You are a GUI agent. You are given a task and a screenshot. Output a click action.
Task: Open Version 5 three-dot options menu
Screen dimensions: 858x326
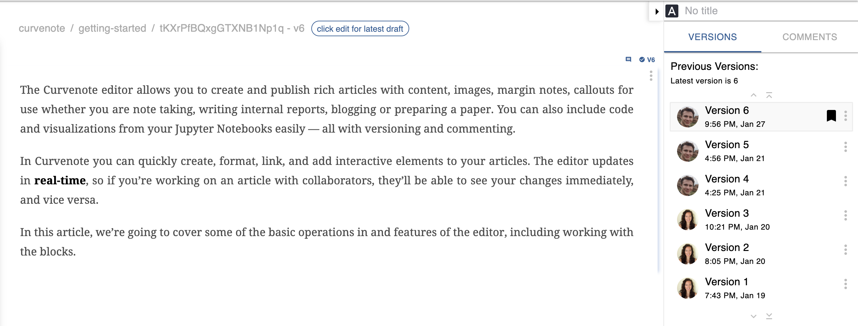click(845, 147)
